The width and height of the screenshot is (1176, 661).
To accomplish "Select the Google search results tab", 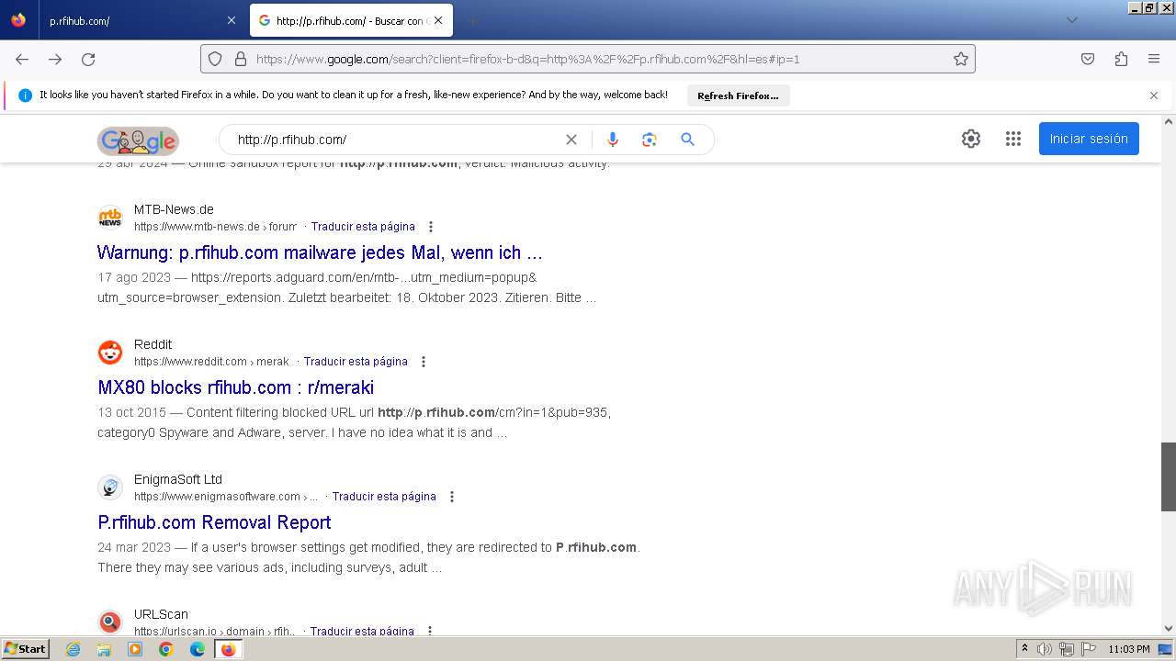I will pyautogui.click(x=351, y=20).
